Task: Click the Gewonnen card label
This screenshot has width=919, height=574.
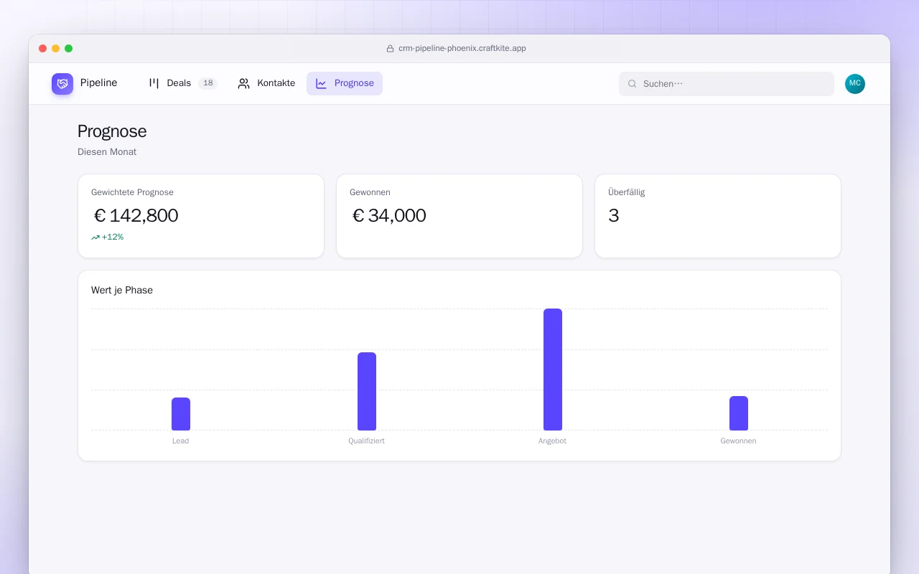Action: 370,192
